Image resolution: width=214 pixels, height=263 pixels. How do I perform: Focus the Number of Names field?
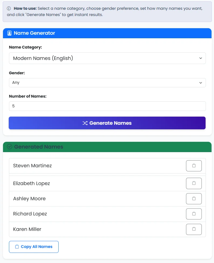point(107,106)
